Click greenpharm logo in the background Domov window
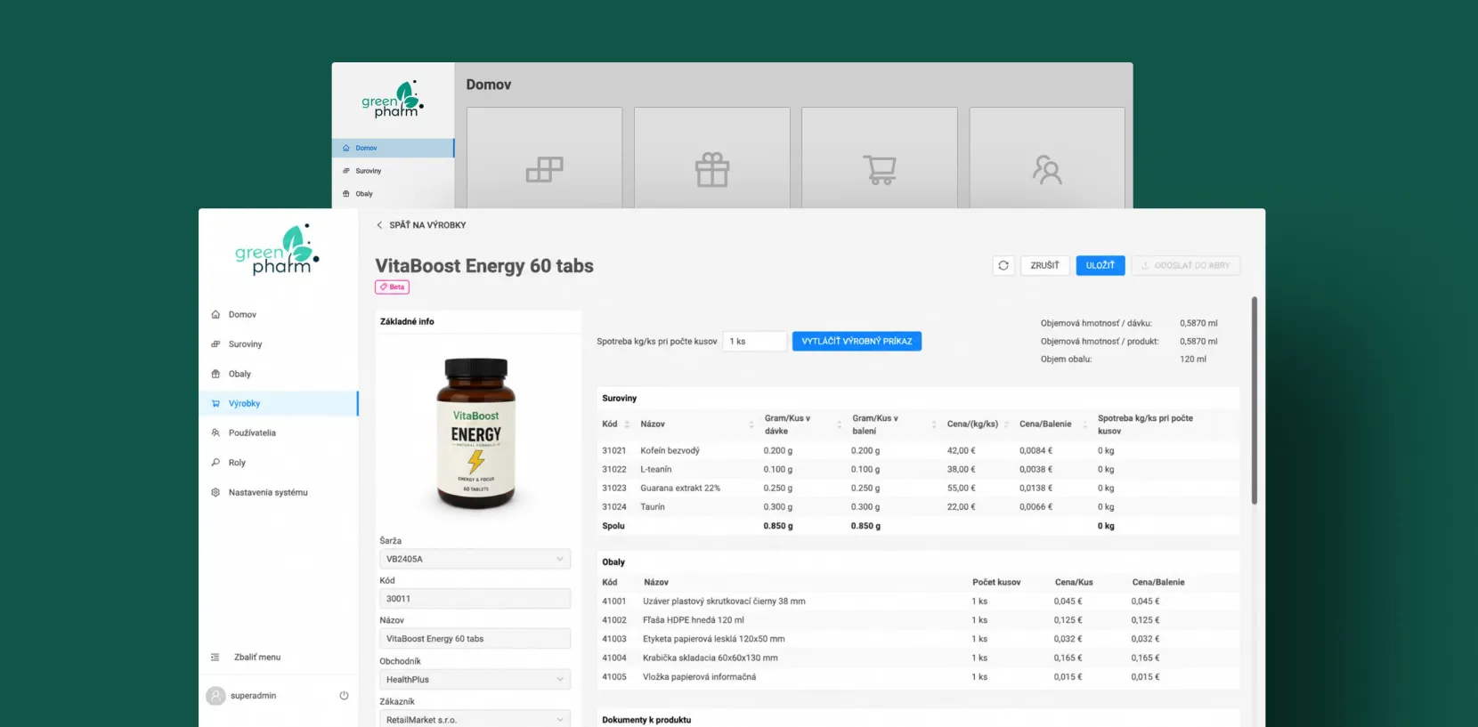 tap(393, 100)
